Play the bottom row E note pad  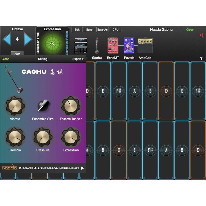(x=134, y=150)
